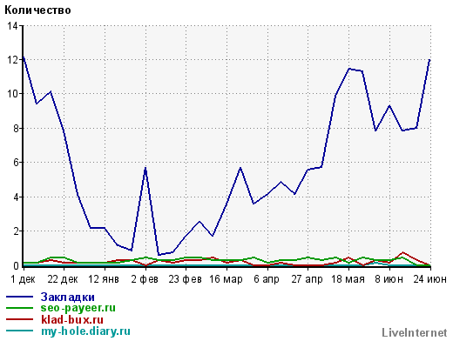Click the 6 апр date label
453x341 pixels.
pyautogui.click(x=267, y=279)
